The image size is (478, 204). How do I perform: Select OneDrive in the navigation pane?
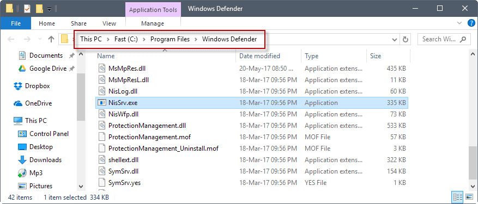tap(38, 103)
